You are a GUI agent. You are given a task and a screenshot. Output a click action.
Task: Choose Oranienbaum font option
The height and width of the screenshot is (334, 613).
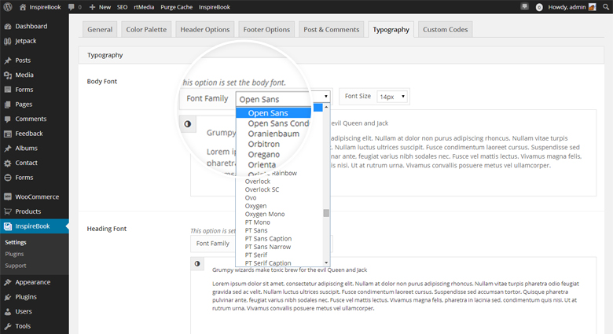point(273,134)
